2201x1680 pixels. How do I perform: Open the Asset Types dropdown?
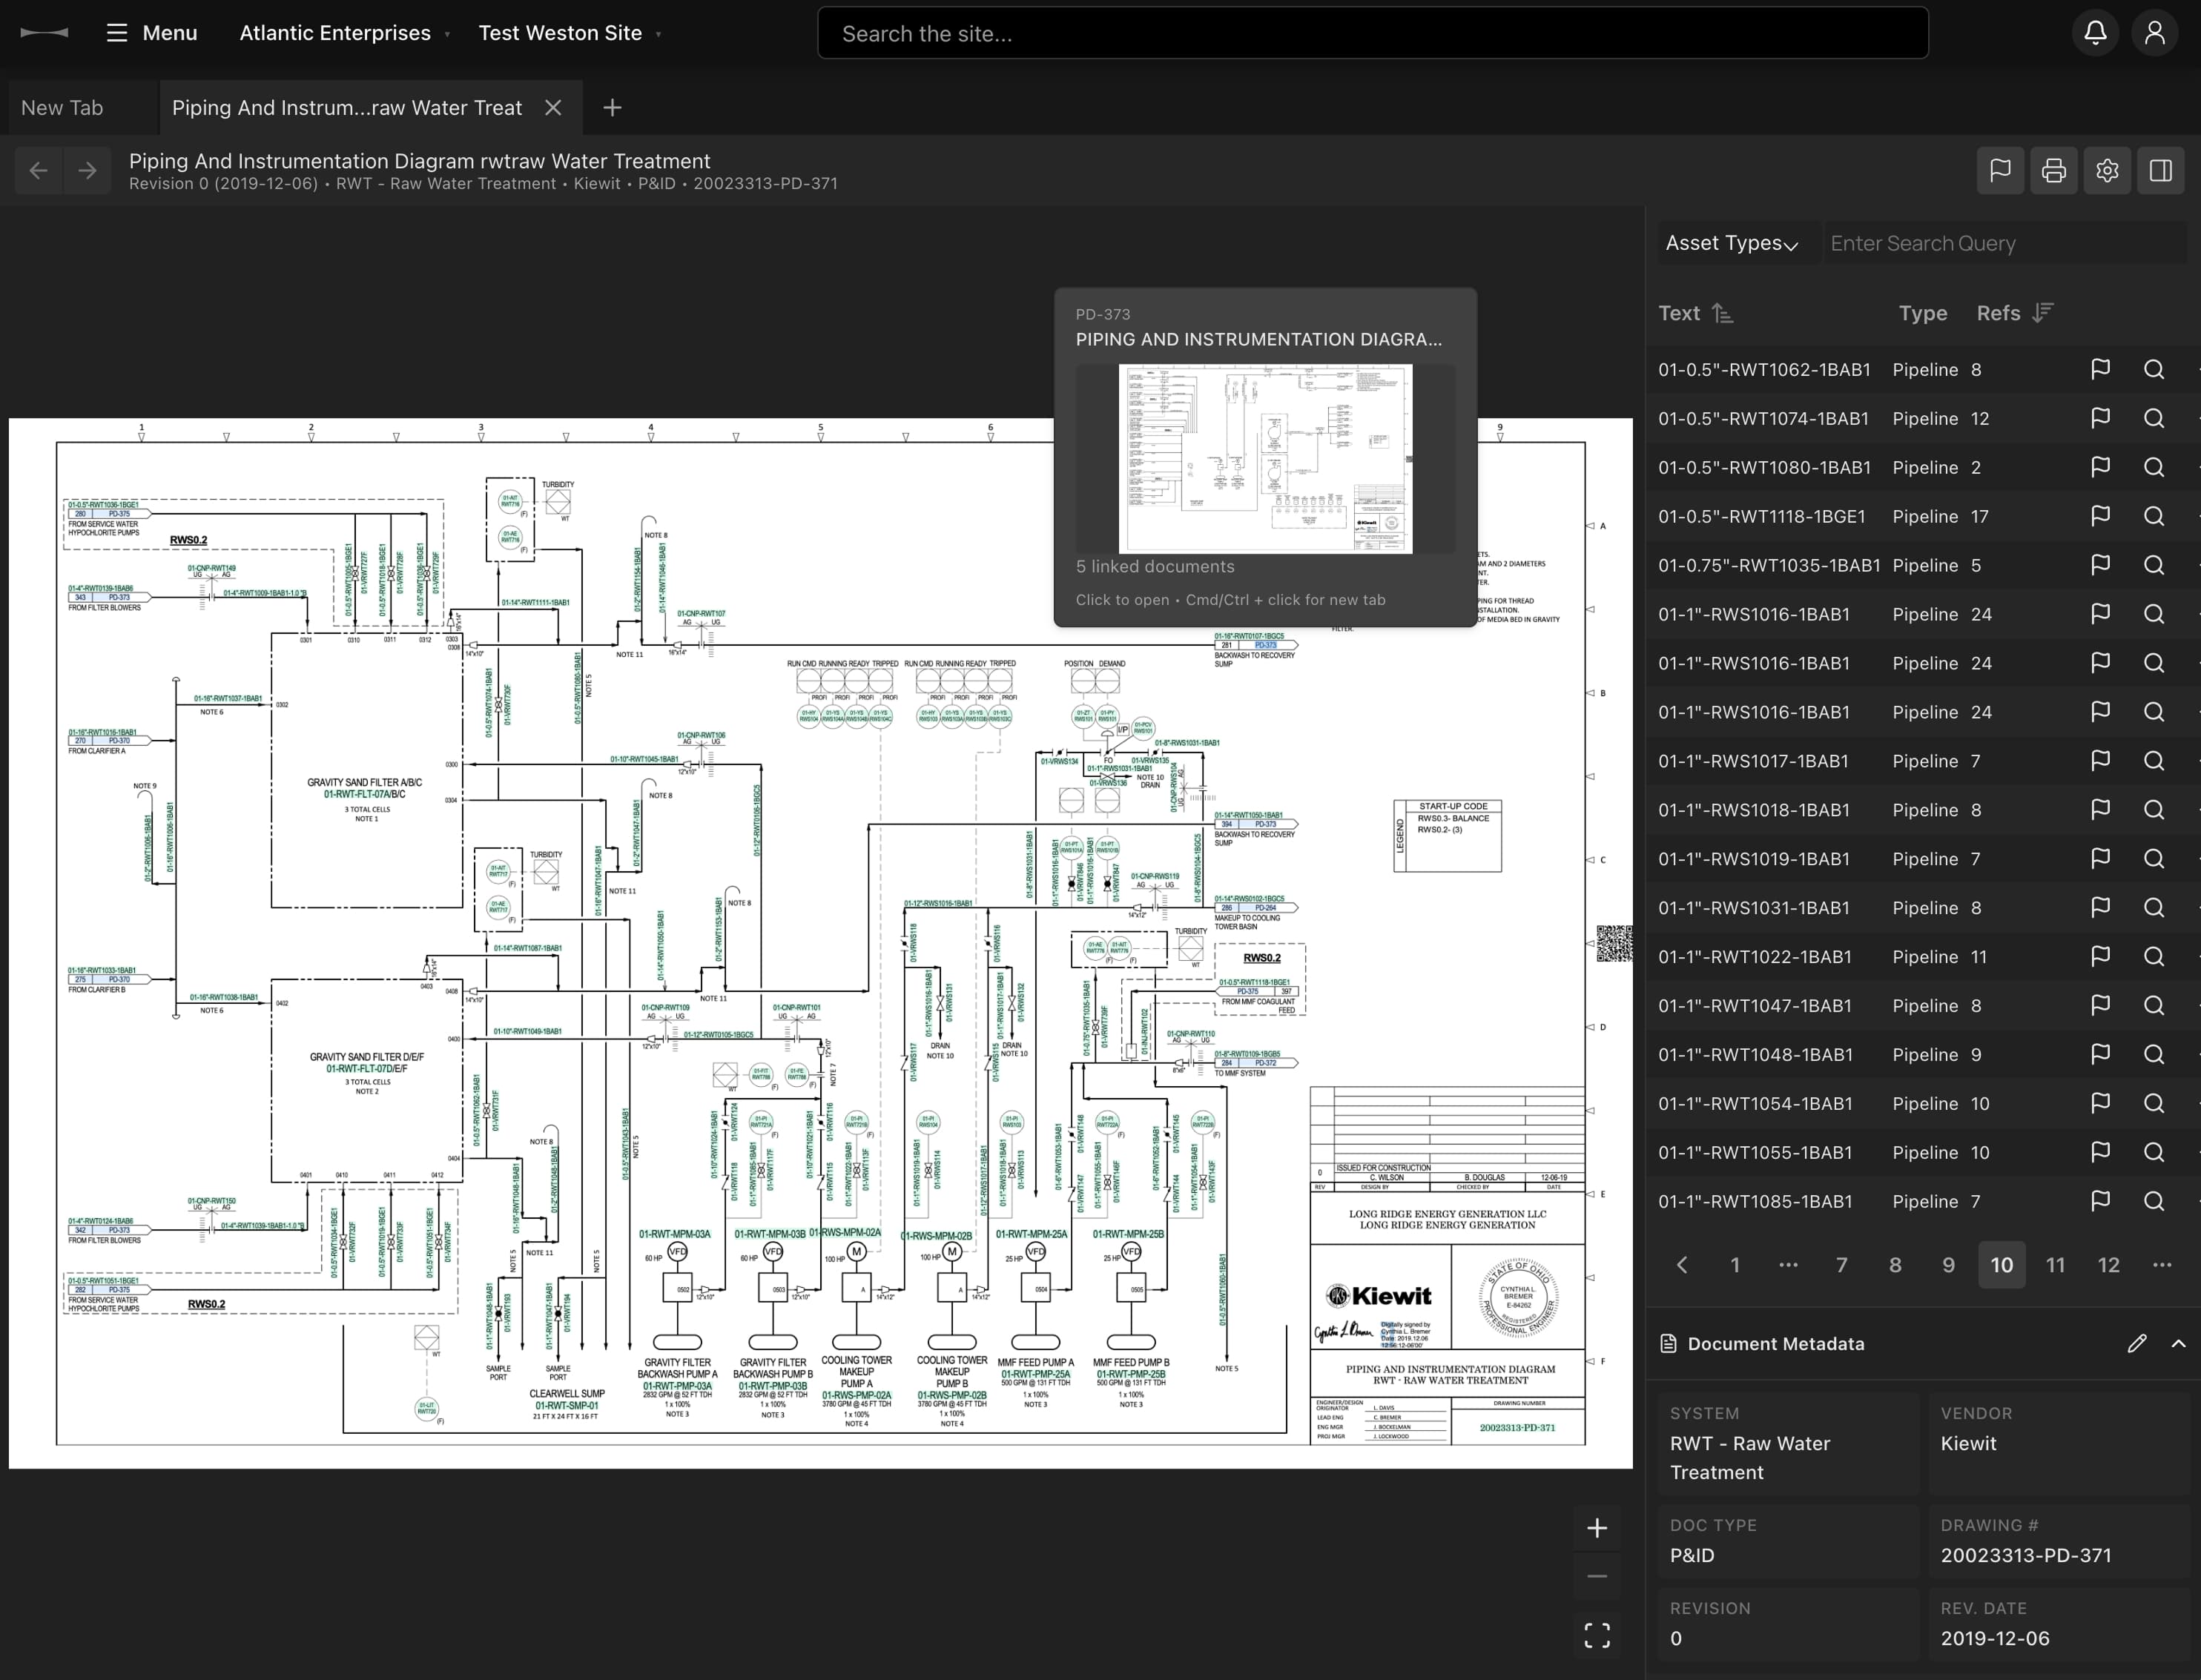(x=1733, y=243)
